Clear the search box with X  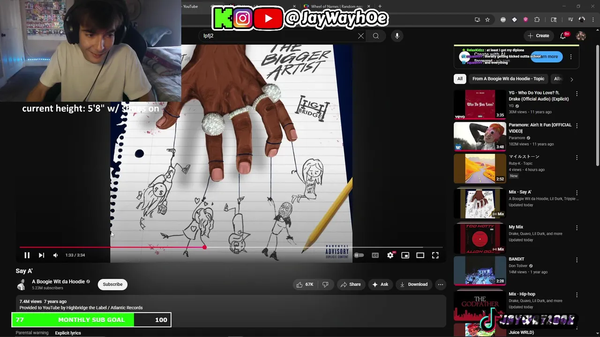pos(360,36)
